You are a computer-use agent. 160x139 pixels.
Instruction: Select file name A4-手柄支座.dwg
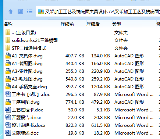pos(29,87)
